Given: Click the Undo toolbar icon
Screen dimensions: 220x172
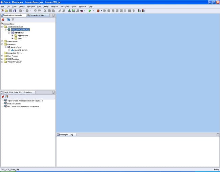Looking at the screenshot, I should point(35,11).
